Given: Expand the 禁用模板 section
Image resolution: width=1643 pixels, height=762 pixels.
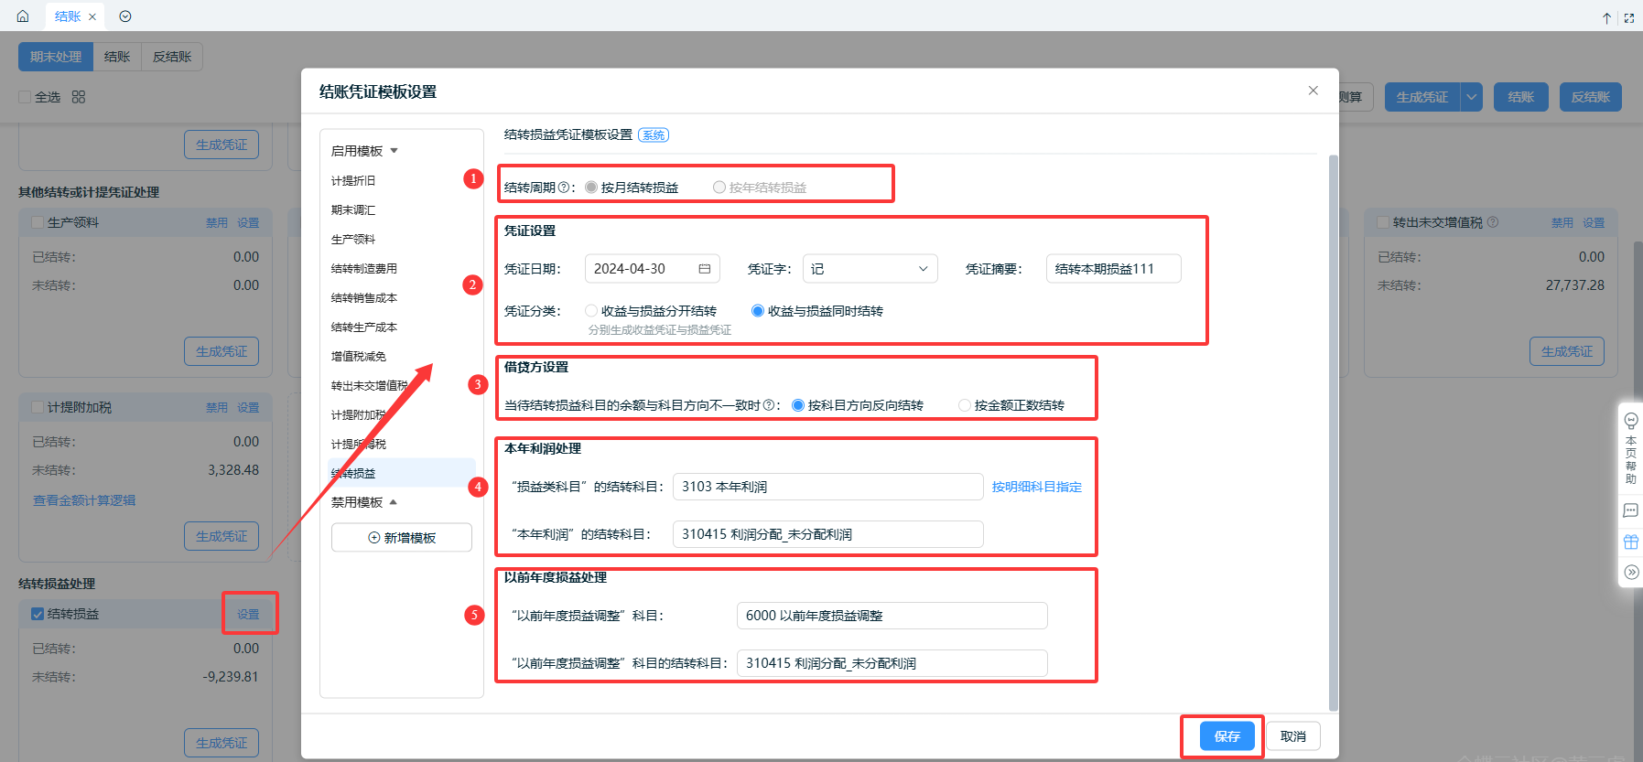Looking at the screenshot, I should tap(393, 502).
